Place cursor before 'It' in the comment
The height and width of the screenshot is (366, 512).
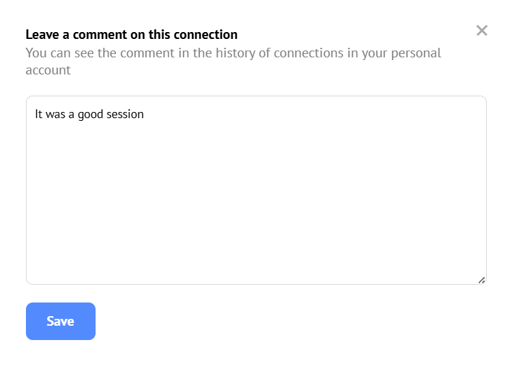(35, 114)
